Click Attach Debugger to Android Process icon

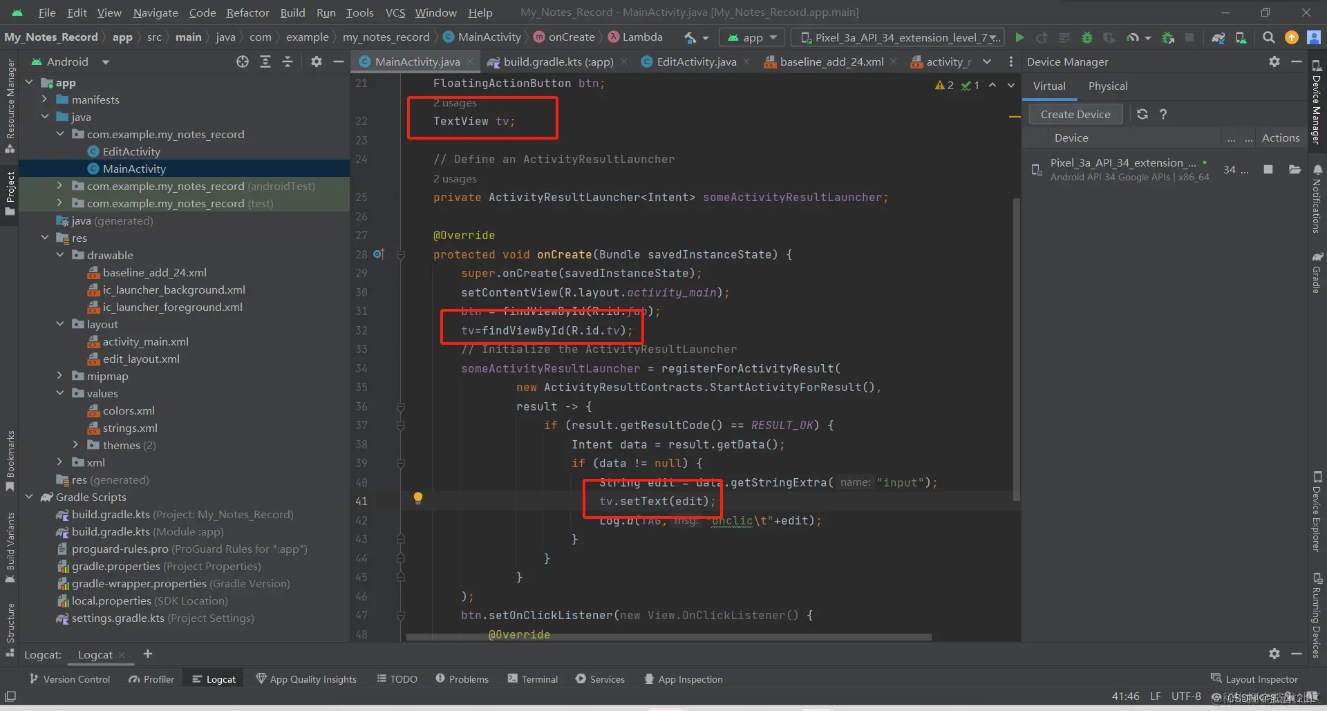tap(1168, 37)
